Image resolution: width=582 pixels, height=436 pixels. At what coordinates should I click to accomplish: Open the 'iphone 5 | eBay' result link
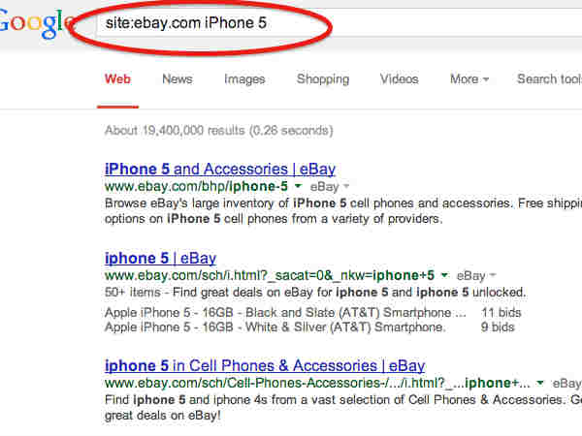[160, 258]
